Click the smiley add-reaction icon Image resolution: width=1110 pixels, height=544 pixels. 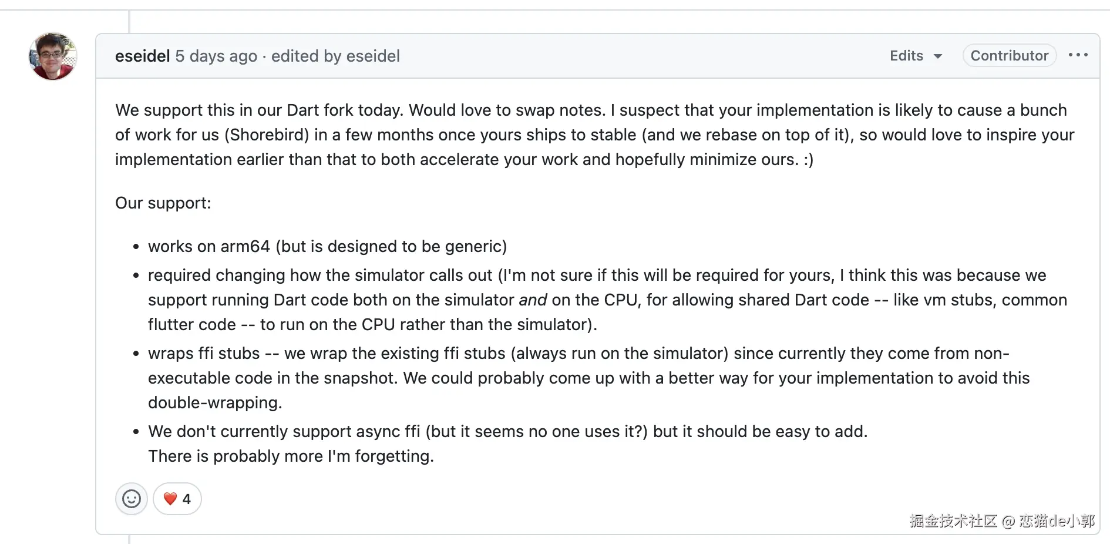131,499
